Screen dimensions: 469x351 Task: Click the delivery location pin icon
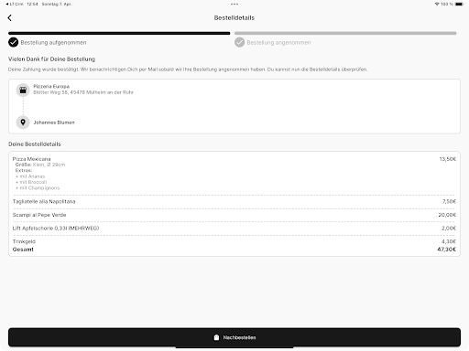click(x=23, y=122)
